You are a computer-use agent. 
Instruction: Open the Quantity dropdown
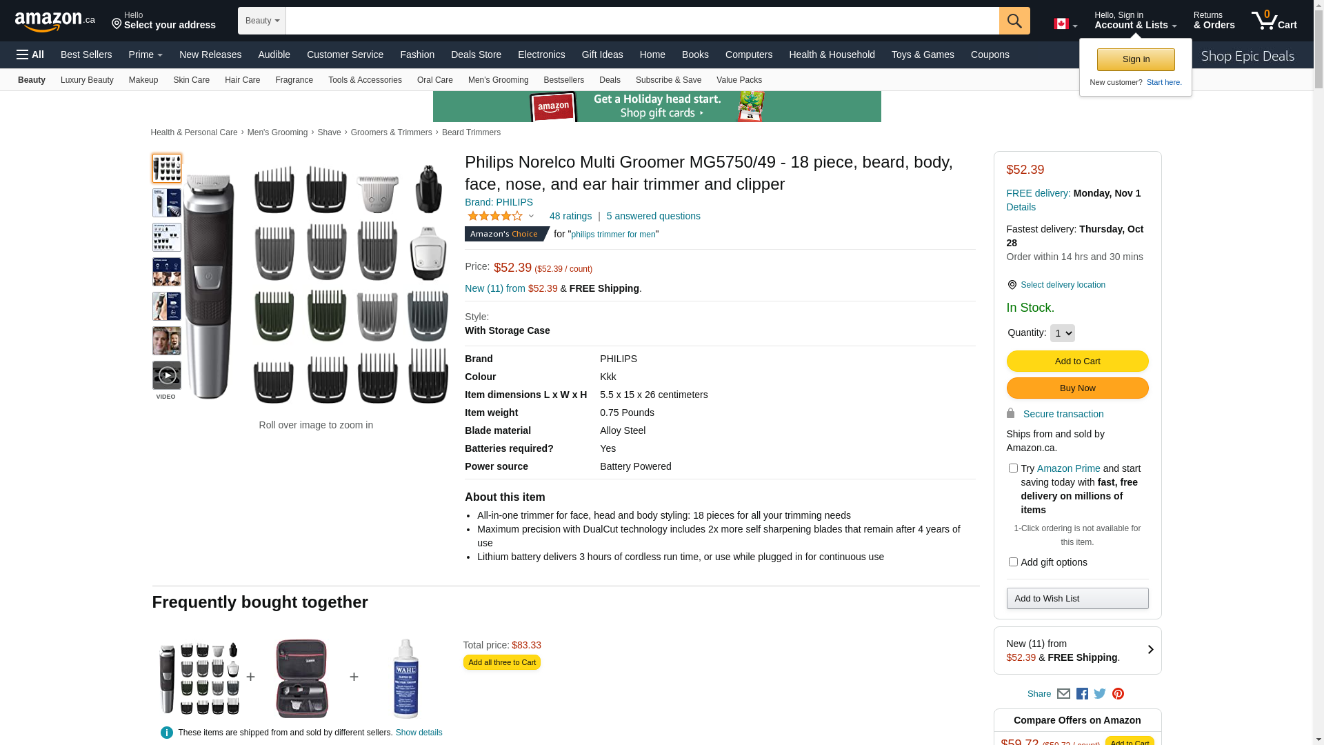tap(1062, 333)
